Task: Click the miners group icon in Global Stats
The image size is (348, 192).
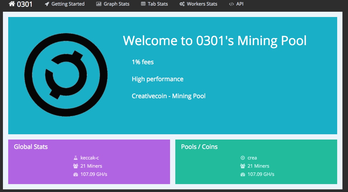Action: pyautogui.click(x=76, y=166)
